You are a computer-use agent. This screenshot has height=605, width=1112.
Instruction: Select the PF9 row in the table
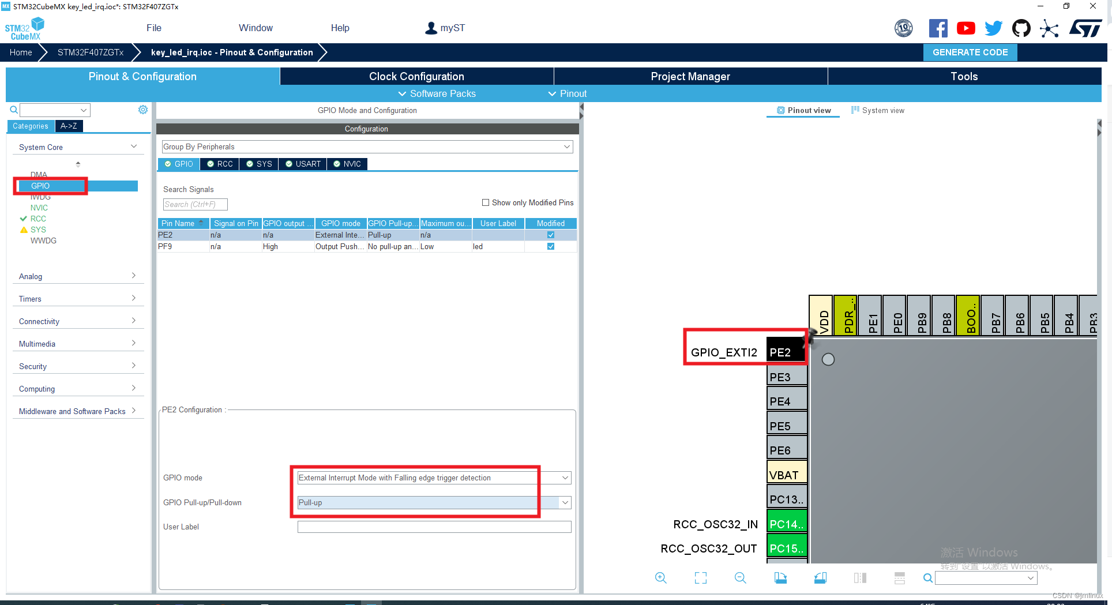(367, 246)
